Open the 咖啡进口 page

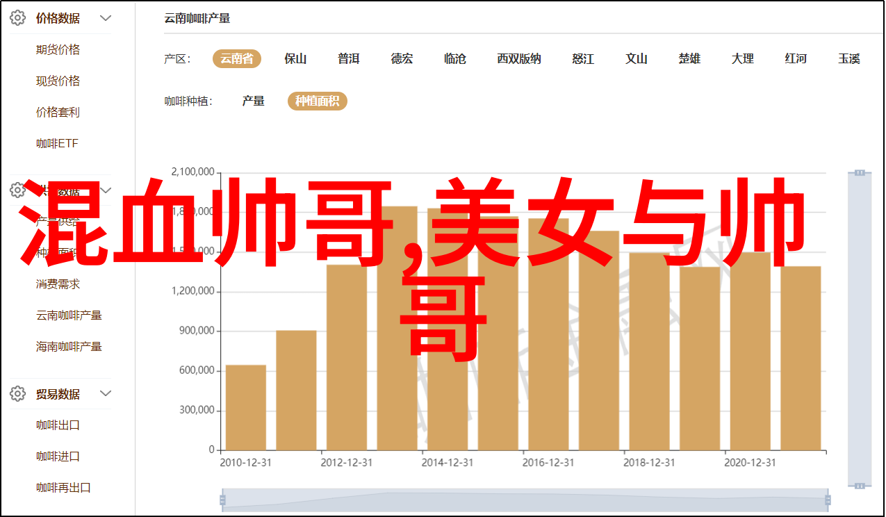click(58, 457)
